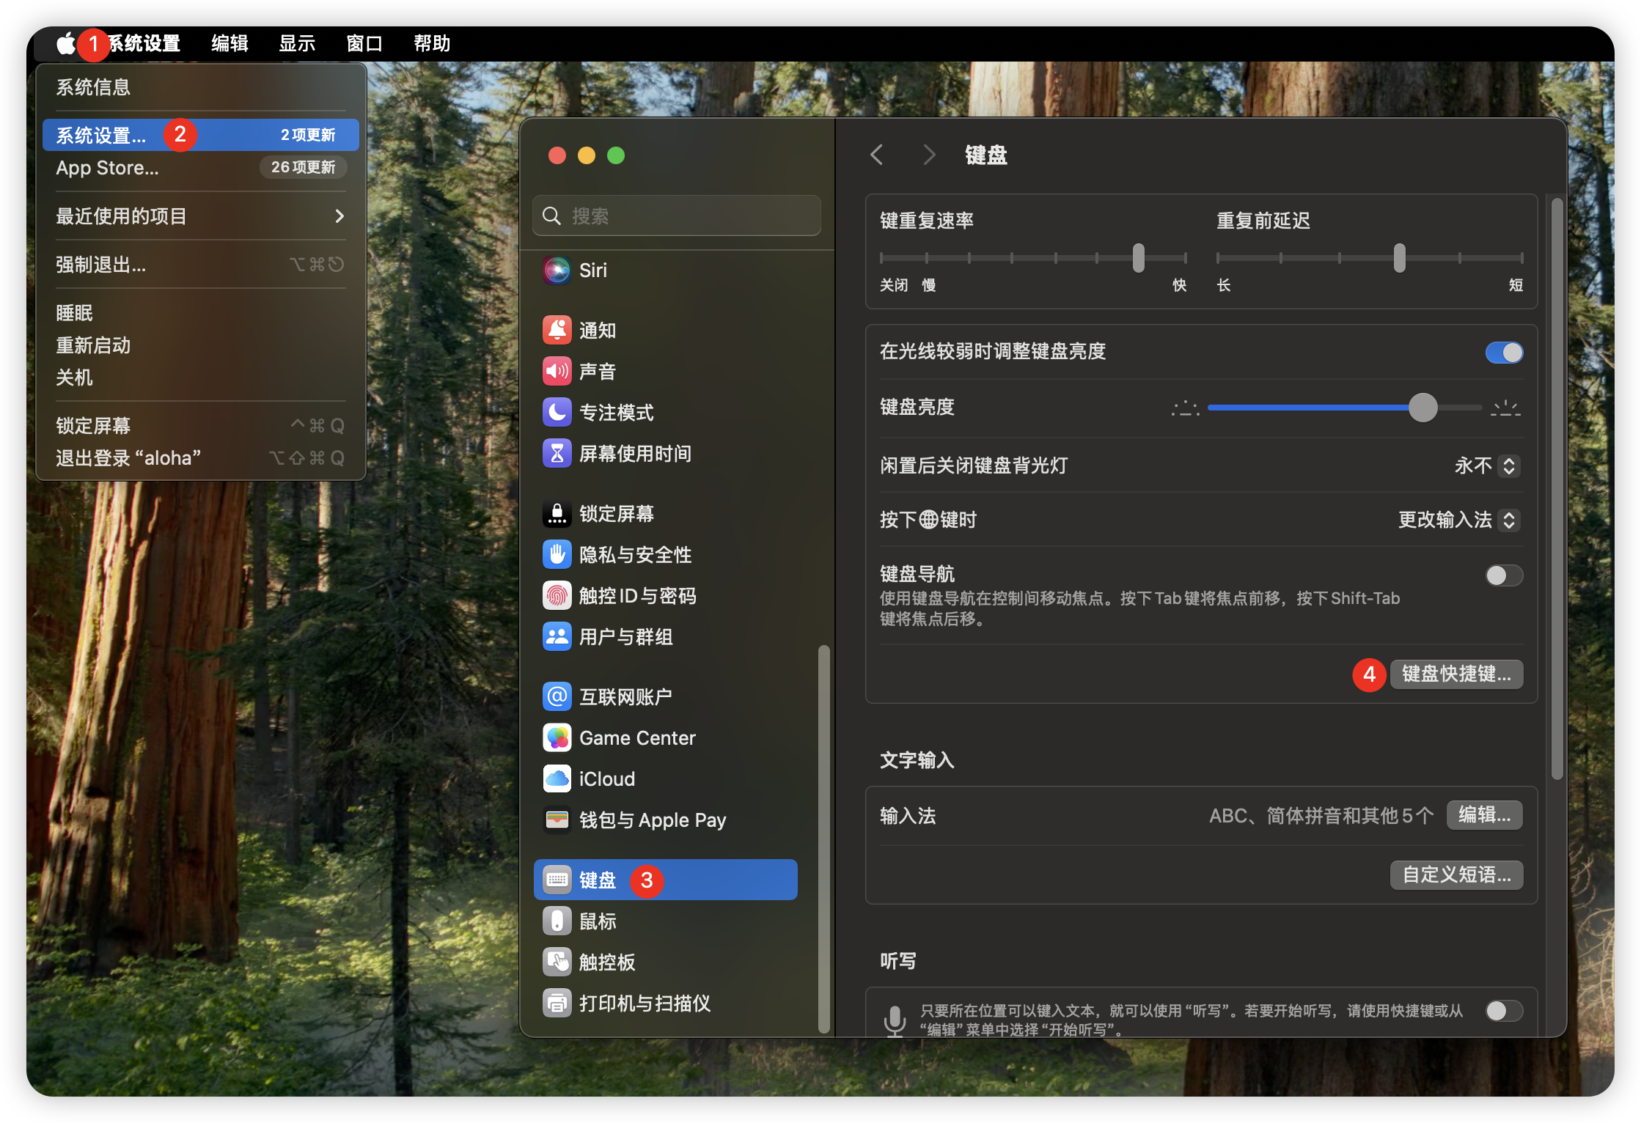Click the 键盘快捷键… button
The image size is (1641, 1123).
[1456, 674]
